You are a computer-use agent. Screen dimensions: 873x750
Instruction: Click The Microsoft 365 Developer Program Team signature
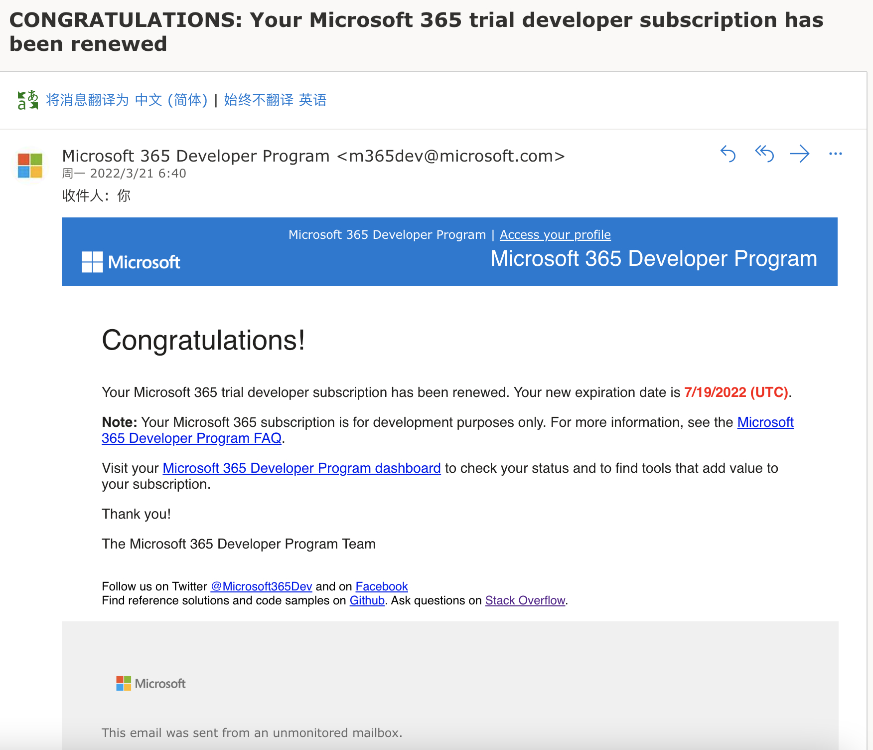point(239,544)
